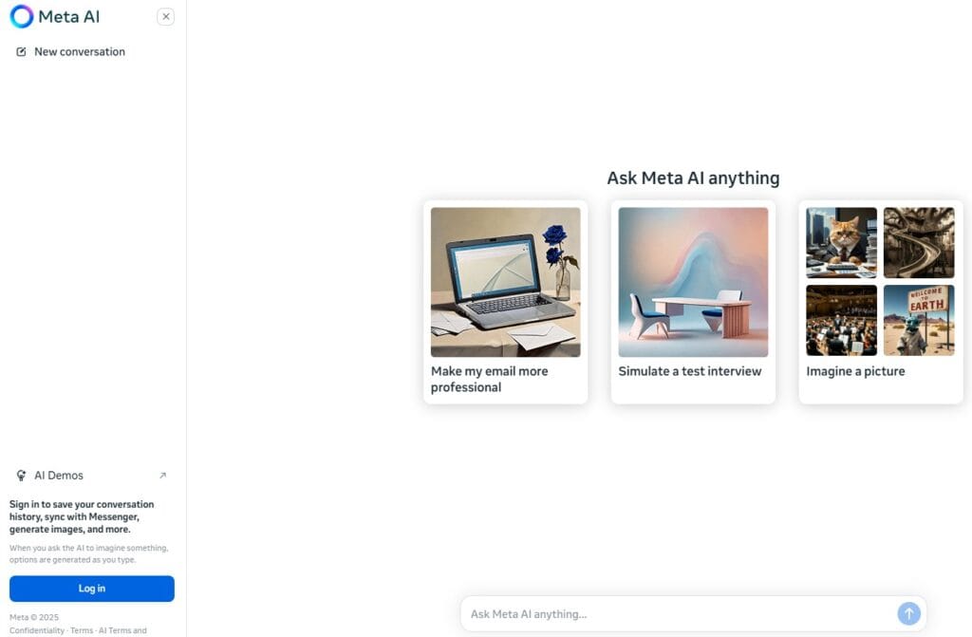Open the AI Demos external link arrow
This screenshot has width=972, height=637.
(163, 475)
